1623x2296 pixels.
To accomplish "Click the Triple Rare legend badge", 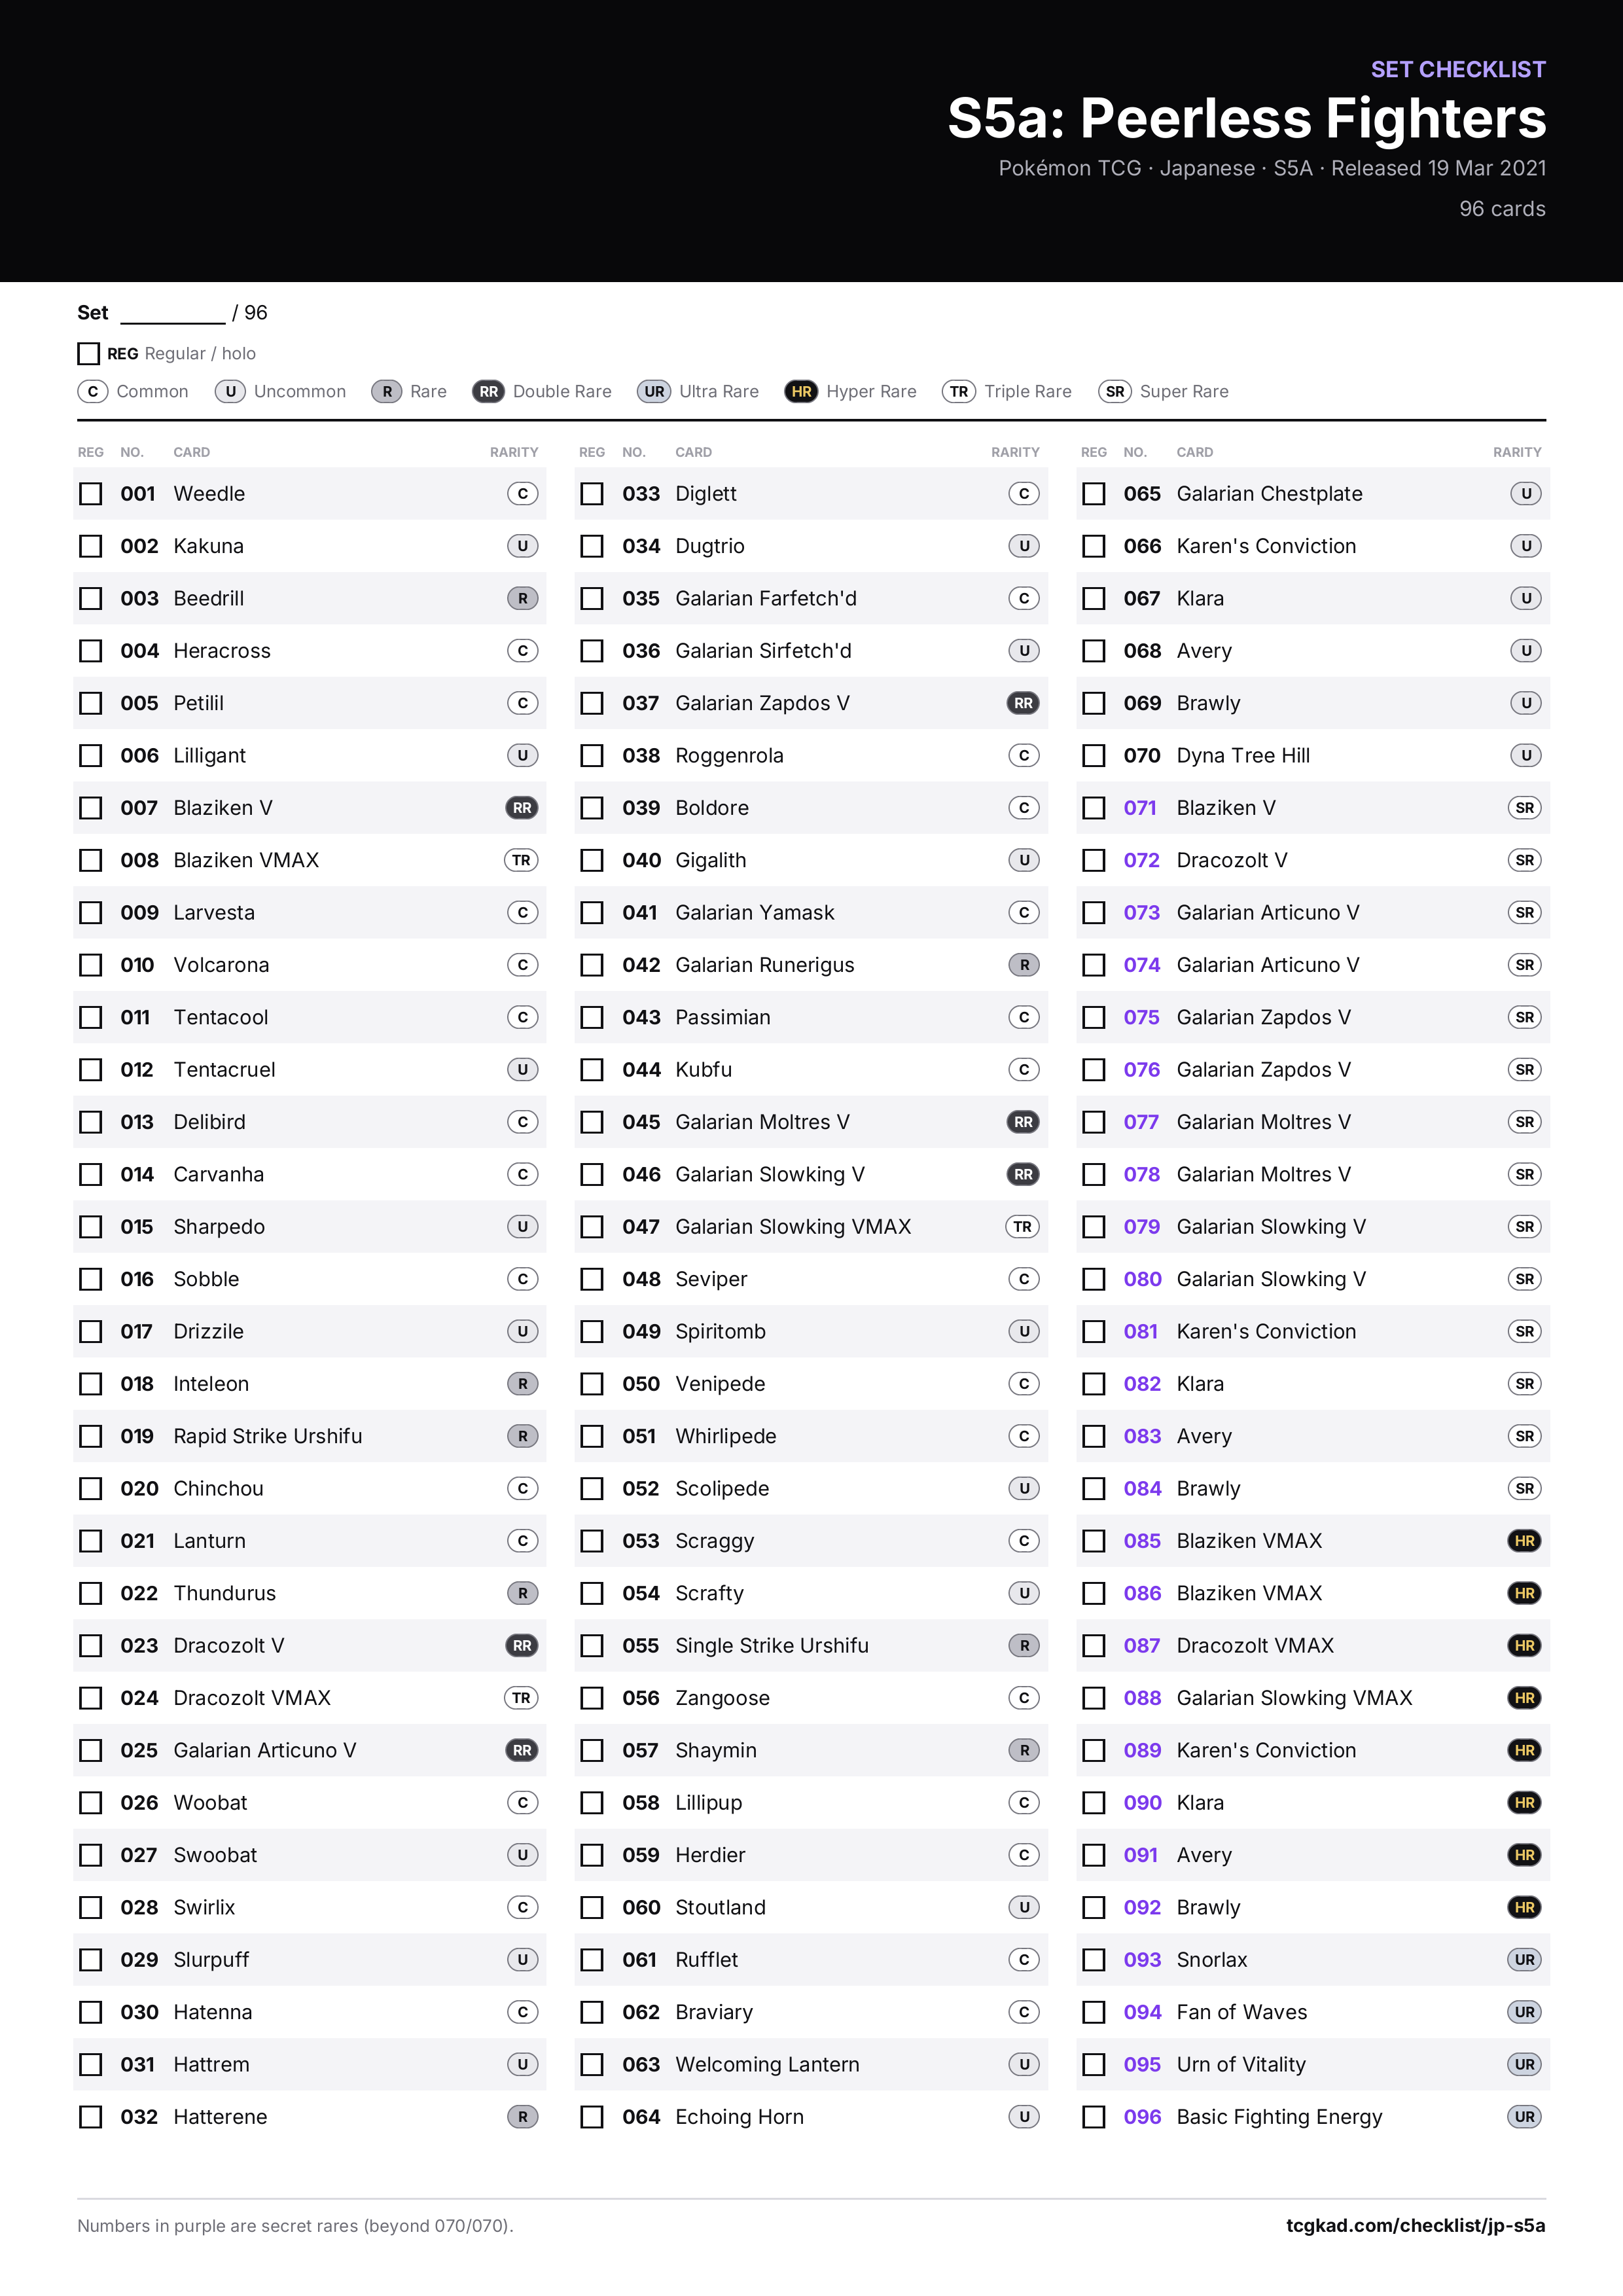I will (x=959, y=391).
